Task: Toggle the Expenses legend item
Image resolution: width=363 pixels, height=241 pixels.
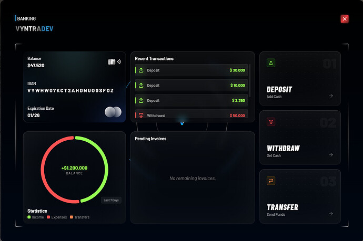Action: pos(57,217)
